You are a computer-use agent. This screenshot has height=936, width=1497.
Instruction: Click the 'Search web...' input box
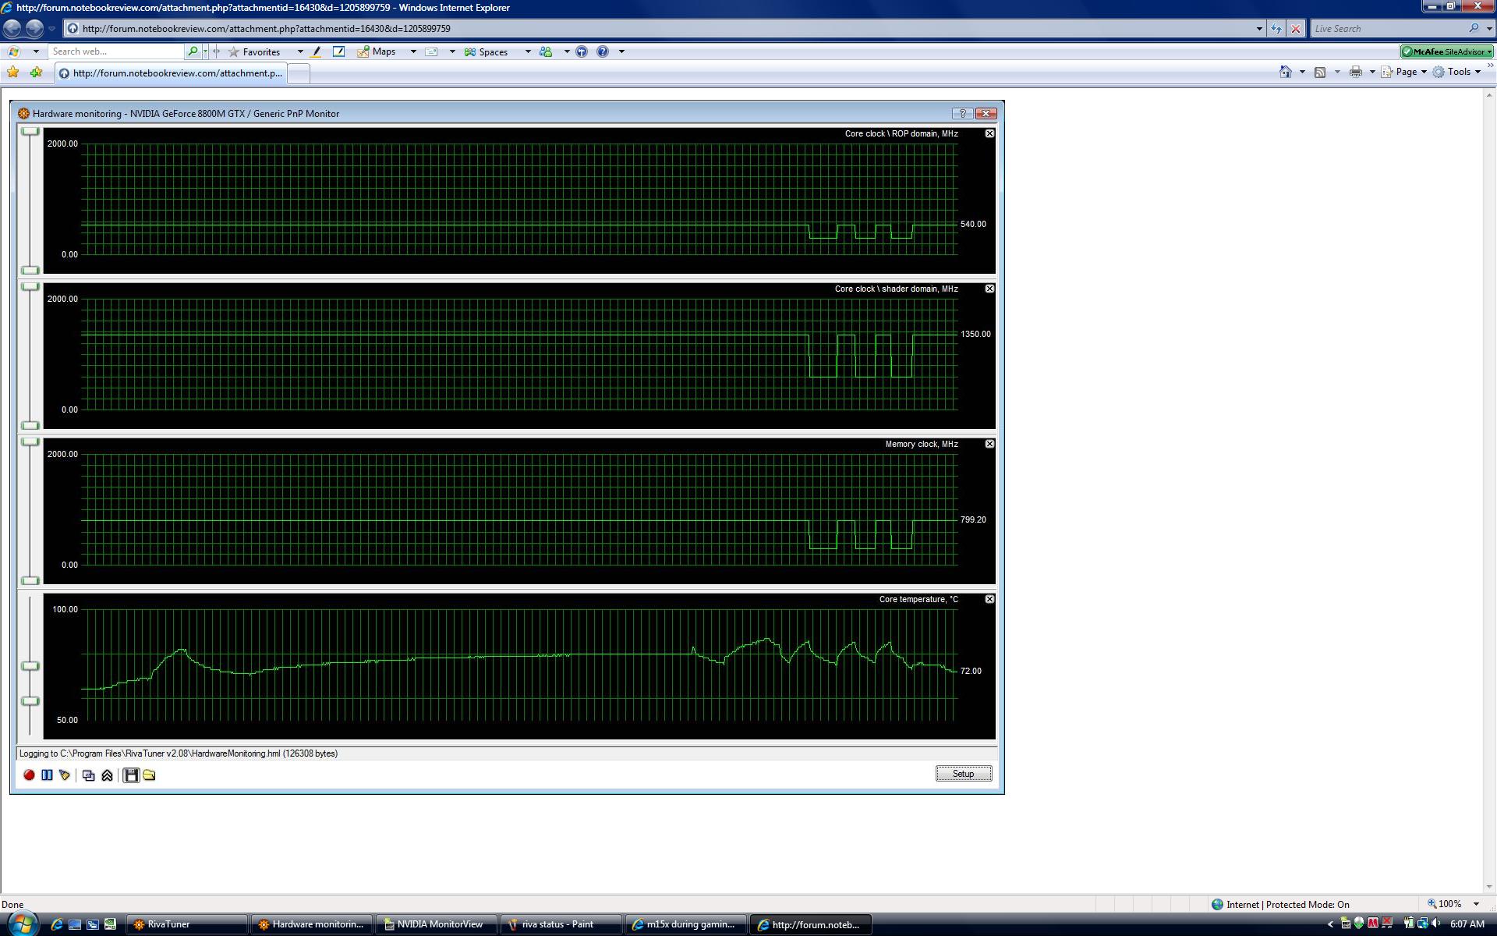click(117, 51)
